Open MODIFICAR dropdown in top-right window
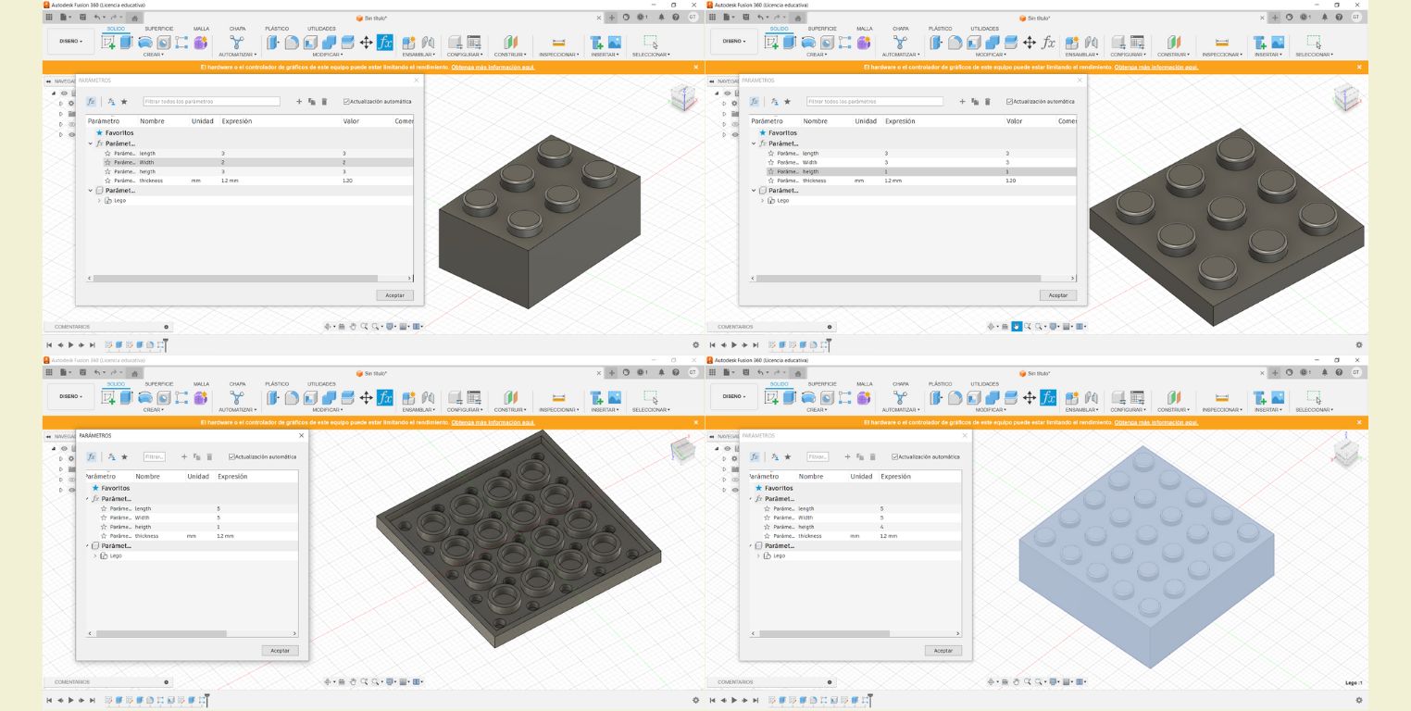 tap(991, 55)
